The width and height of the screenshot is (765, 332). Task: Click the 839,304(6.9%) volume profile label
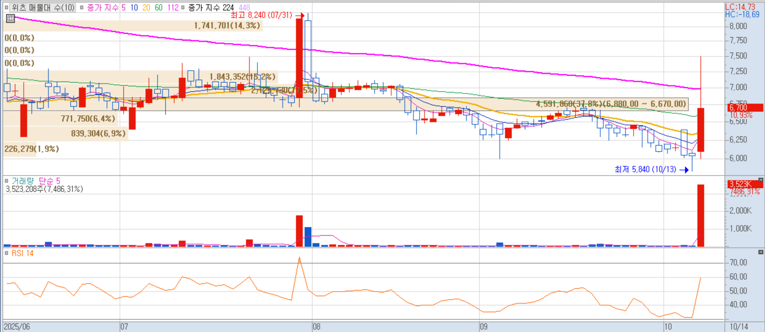(98, 134)
